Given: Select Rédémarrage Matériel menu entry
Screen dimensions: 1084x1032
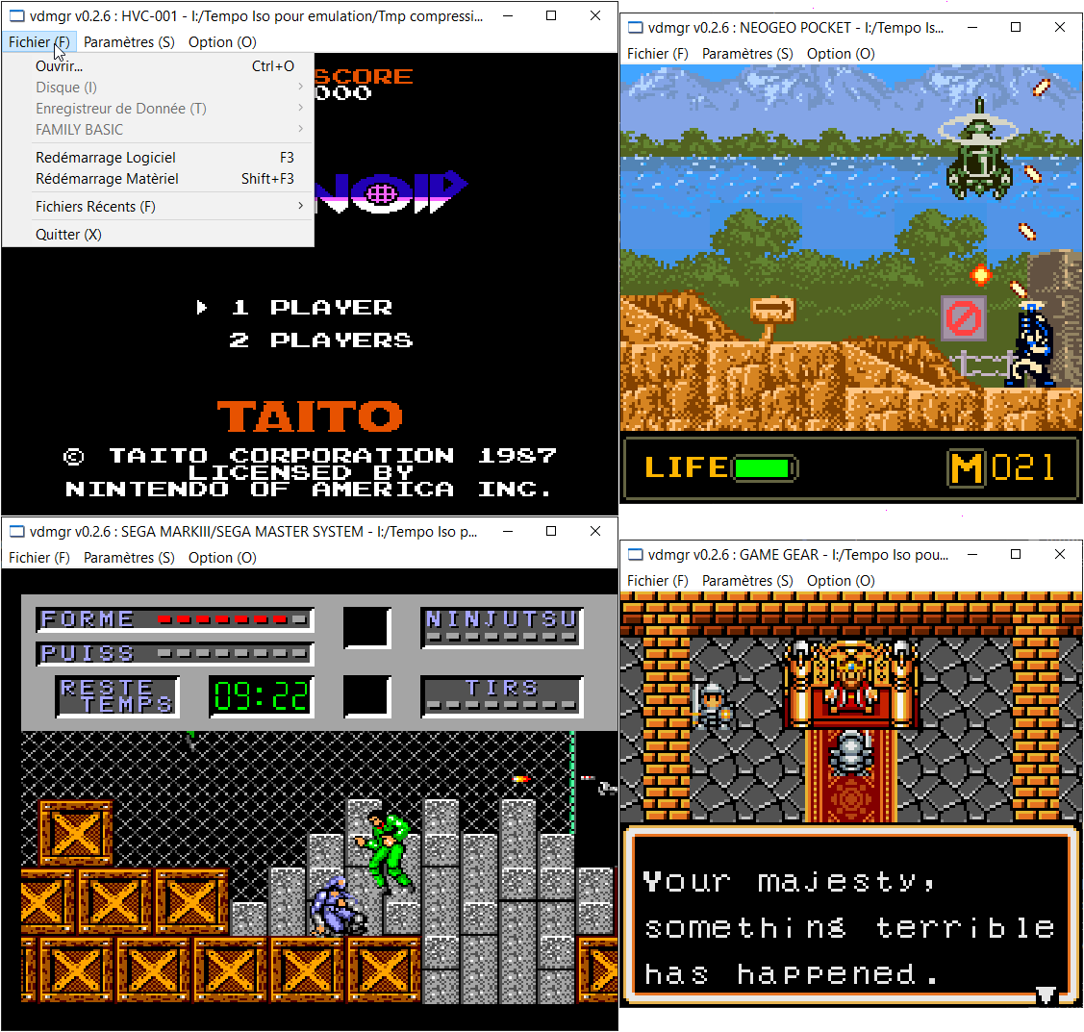Looking at the screenshot, I should click(107, 179).
